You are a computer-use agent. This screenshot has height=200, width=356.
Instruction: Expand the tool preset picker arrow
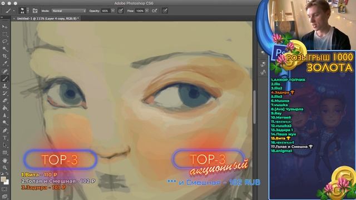pos(14,11)
